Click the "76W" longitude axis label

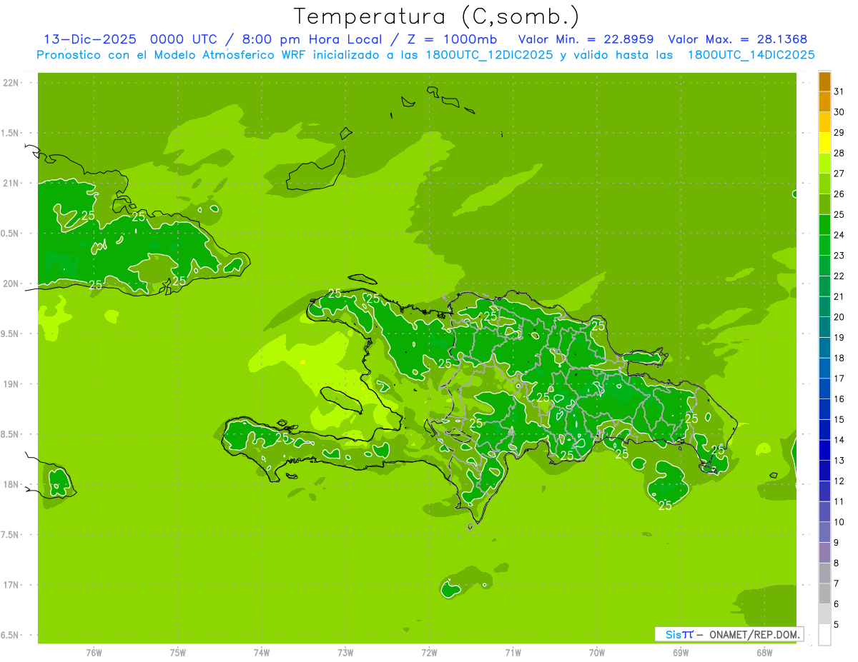tap(94, 653)
